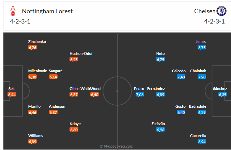
Task: Select Hudson-Odoi's 6,45 rating badge
Action: pos(74,59)
